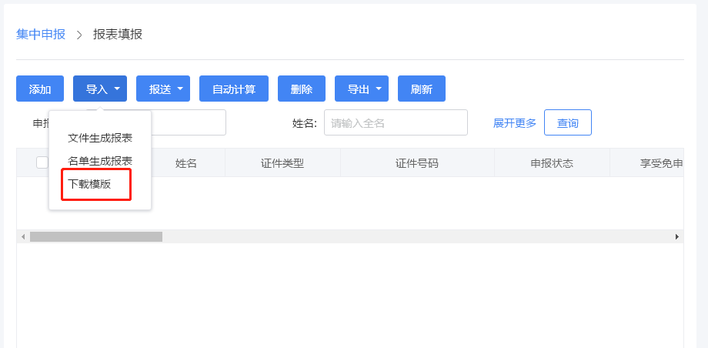Click the 集中申报 breadcrumb link
The width and height of the screenshot is (708, 348).
tap(41, 34)
